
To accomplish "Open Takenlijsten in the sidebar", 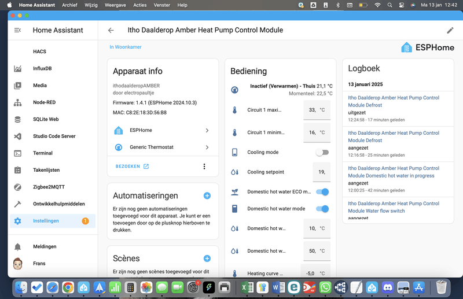I will point(53,170).
